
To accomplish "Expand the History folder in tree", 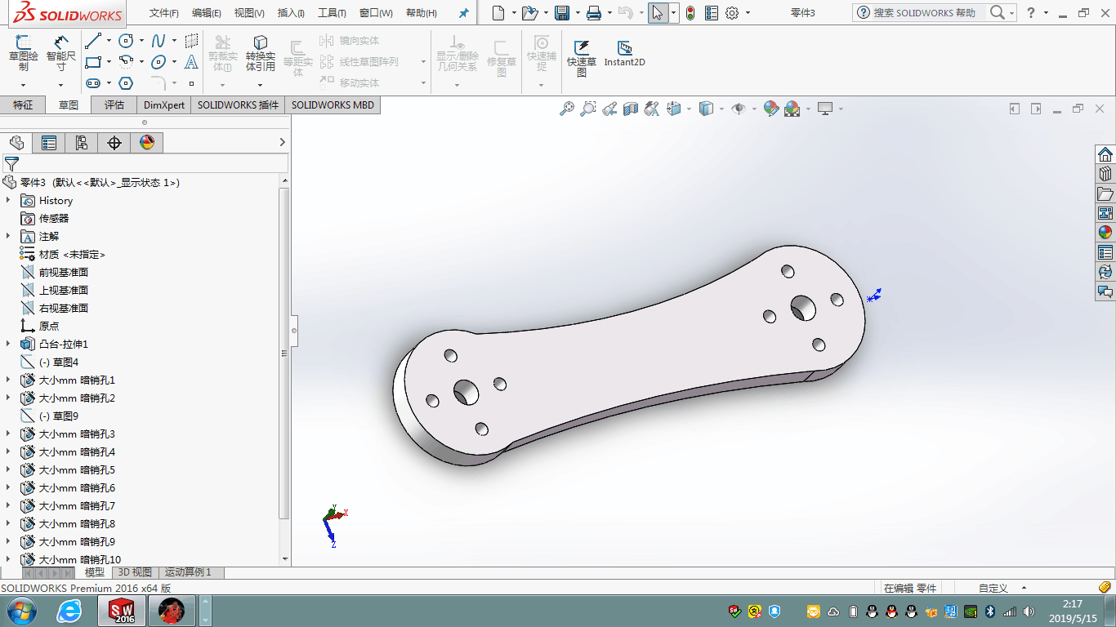I will (x=8, y=201).
